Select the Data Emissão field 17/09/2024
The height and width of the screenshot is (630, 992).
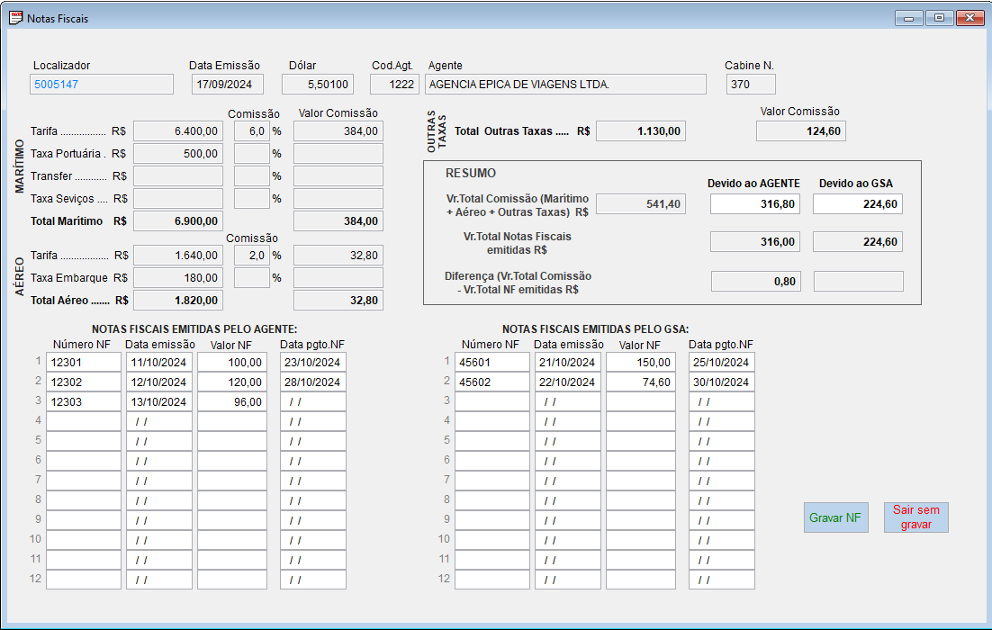[227, 84]
